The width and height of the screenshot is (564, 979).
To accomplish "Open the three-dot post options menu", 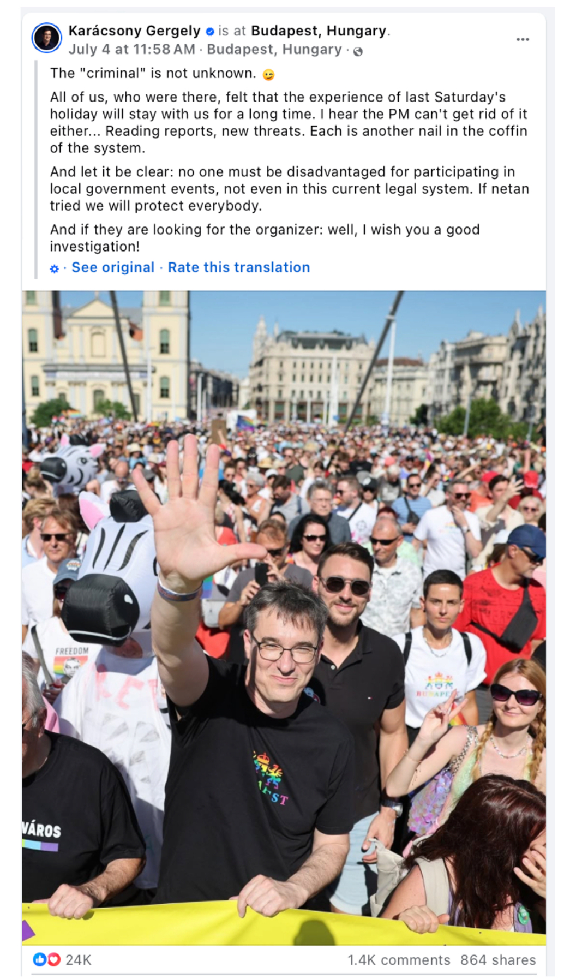I will pos(523,39).
